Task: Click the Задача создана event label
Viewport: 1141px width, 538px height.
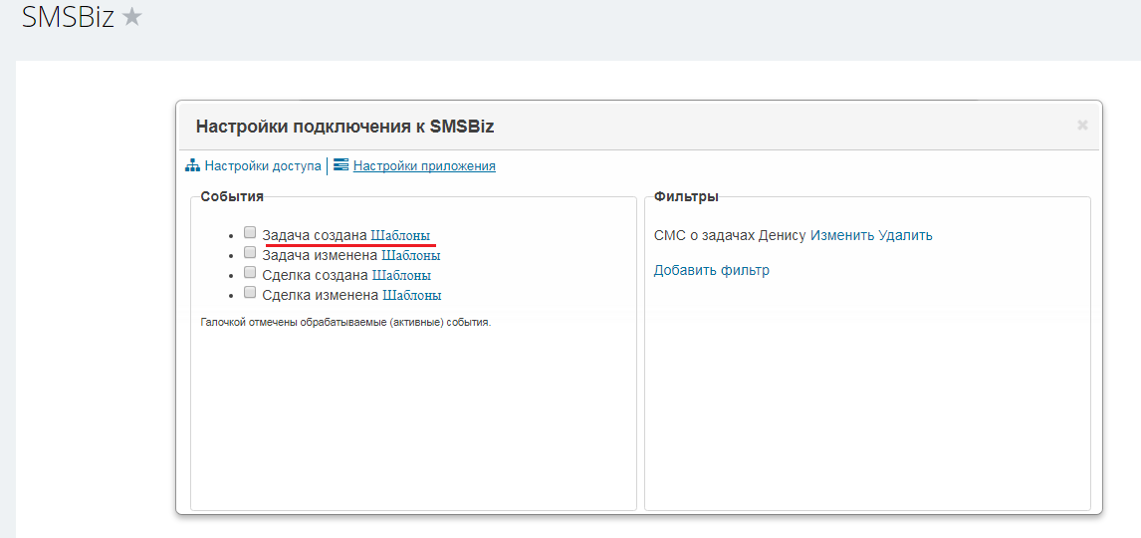Action: click(x=315, y=236)
